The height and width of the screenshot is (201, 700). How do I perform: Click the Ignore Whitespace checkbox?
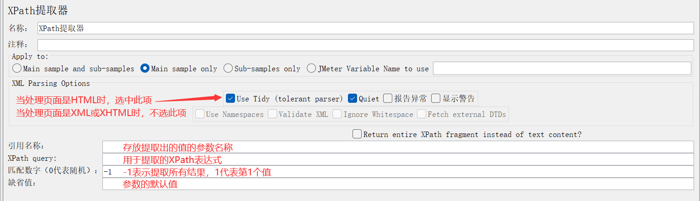pos(337,114)
